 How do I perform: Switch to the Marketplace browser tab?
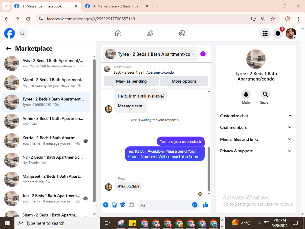[x=117, y=6]
